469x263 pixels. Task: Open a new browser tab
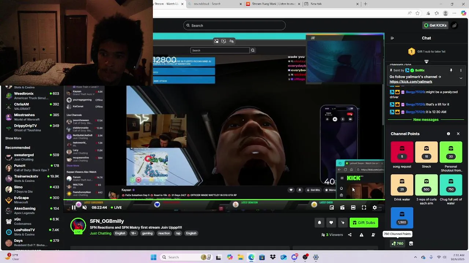point(365,4)
